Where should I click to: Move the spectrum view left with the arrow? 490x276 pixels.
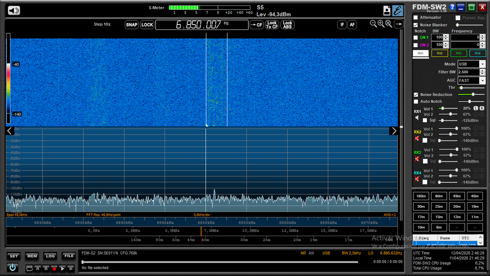[10, 131]
